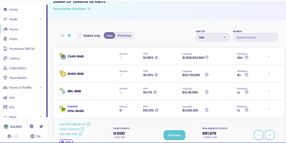Click the Search Farms input field

(x=255, y=37)
